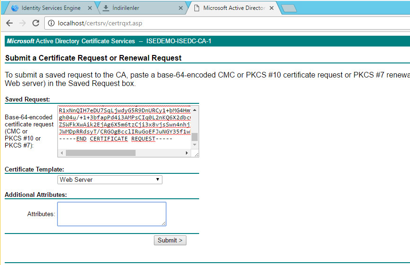
Task: Submit the certificate request
Action: [x=170, y=240]
